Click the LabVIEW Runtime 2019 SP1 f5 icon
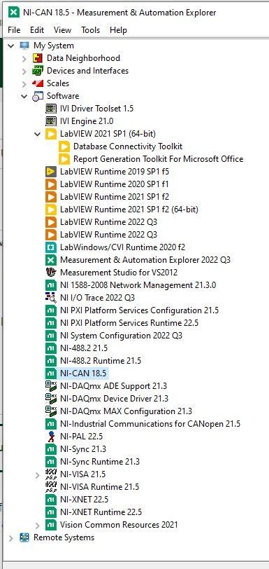The image size is (269, 569). [x=51, y=172]
